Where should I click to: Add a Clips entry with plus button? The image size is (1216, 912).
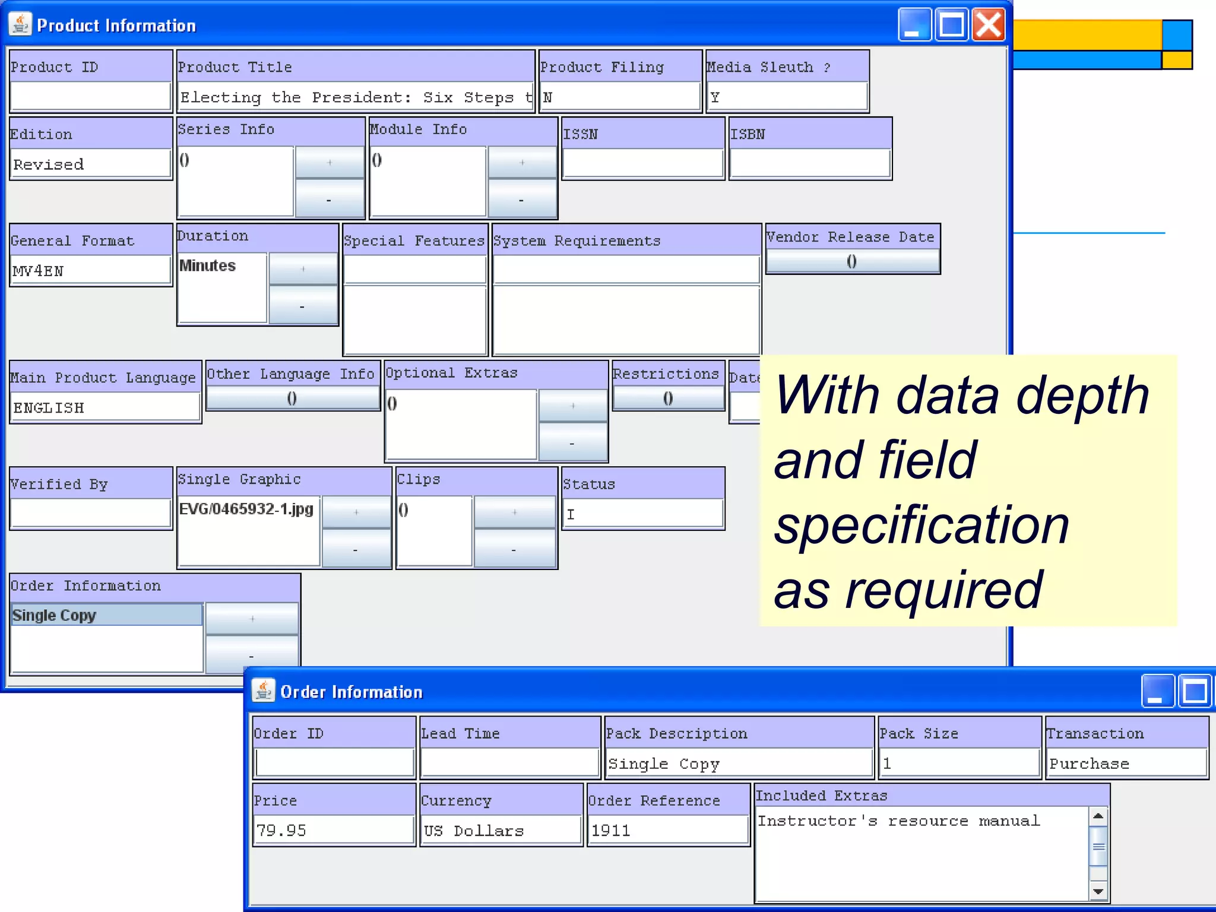514,512
